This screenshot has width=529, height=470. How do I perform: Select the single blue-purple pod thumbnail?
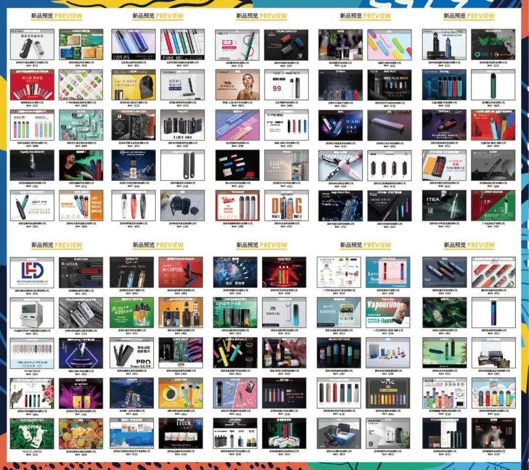point(494,312)
